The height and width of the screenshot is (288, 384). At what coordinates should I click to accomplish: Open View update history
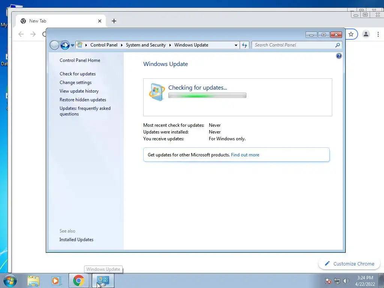coord(79,91)
